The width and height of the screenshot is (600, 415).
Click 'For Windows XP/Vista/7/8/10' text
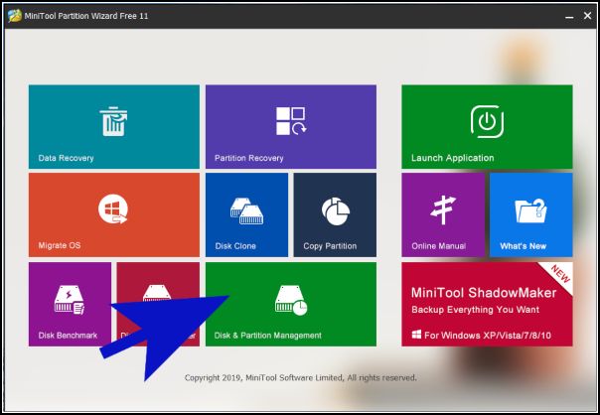(x=488, y=336)
